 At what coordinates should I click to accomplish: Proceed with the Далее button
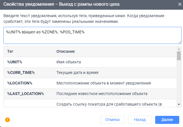pos(167,120)
